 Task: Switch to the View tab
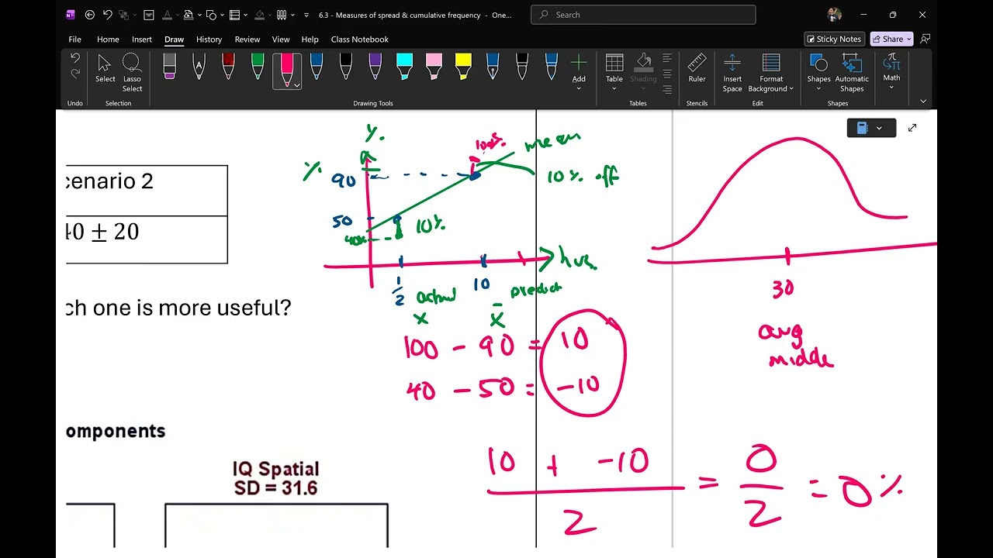[281, 40]
